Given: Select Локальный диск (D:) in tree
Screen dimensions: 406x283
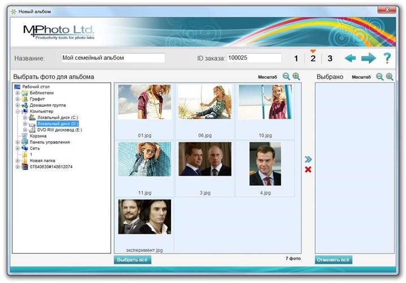Looking at the screenshot, I should (x=58, y=124).
